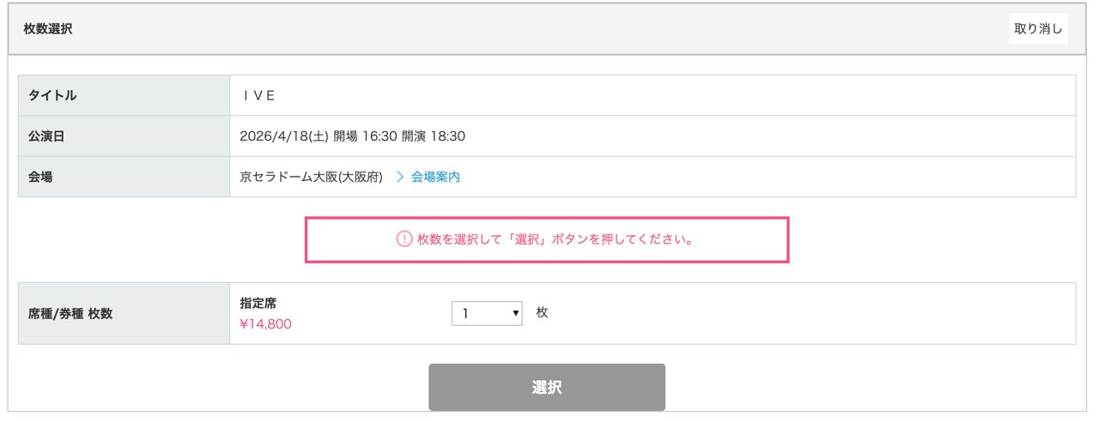Click the ¥14,800 price text
This screenshot has width=1099, height=422.
click(266, 324)
